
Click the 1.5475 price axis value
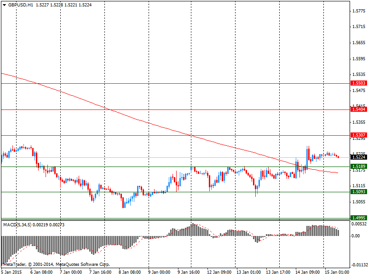[359, 90]
